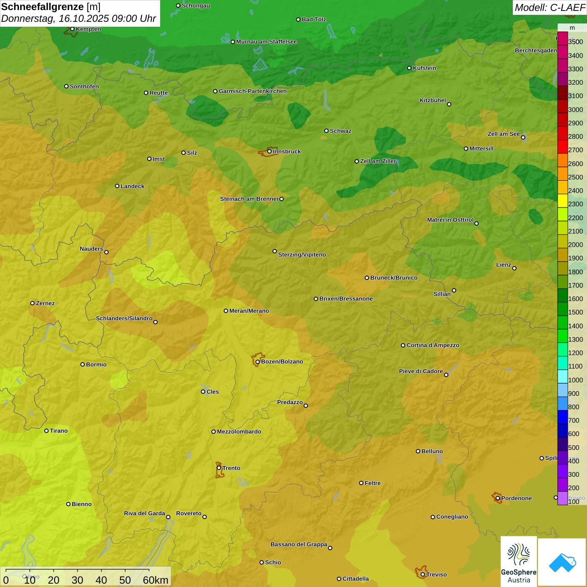Click the Predazzo label
Viewport: 587px width, 587px height.
pos(290,402)
